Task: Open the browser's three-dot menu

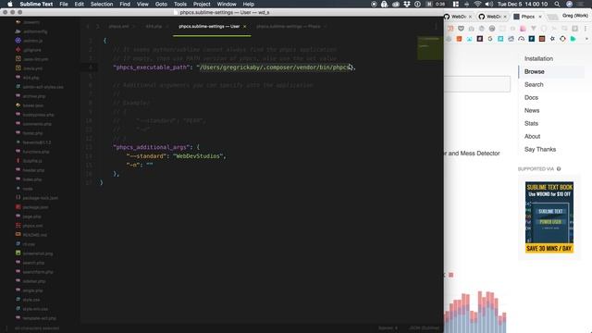Action: pyautogui.click(x=586, y=29)
